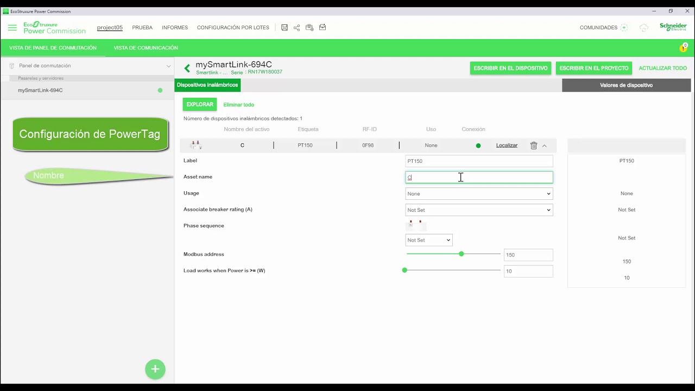Collapse the PT150 device row chevron
This screenshot has height=391, width=695.
point(544,146)
